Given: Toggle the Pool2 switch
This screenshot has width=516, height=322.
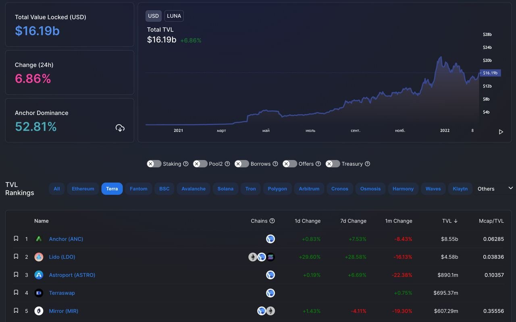Looking at the screenshot, I should 200,164.
